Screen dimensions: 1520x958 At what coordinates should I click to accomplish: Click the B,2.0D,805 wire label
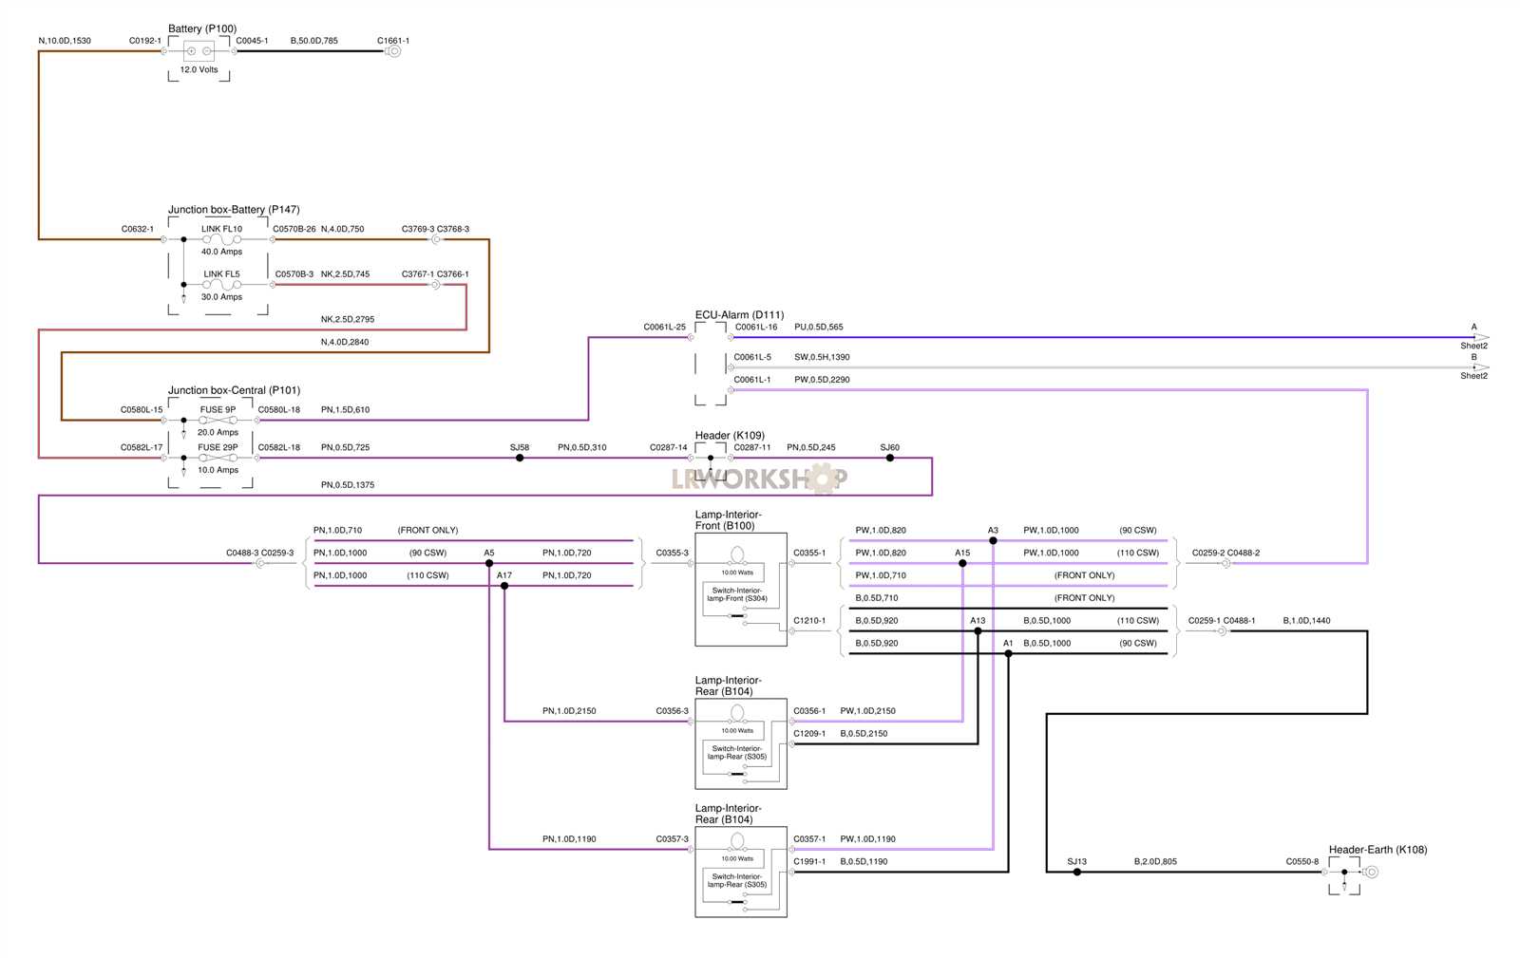(1155, 862)
